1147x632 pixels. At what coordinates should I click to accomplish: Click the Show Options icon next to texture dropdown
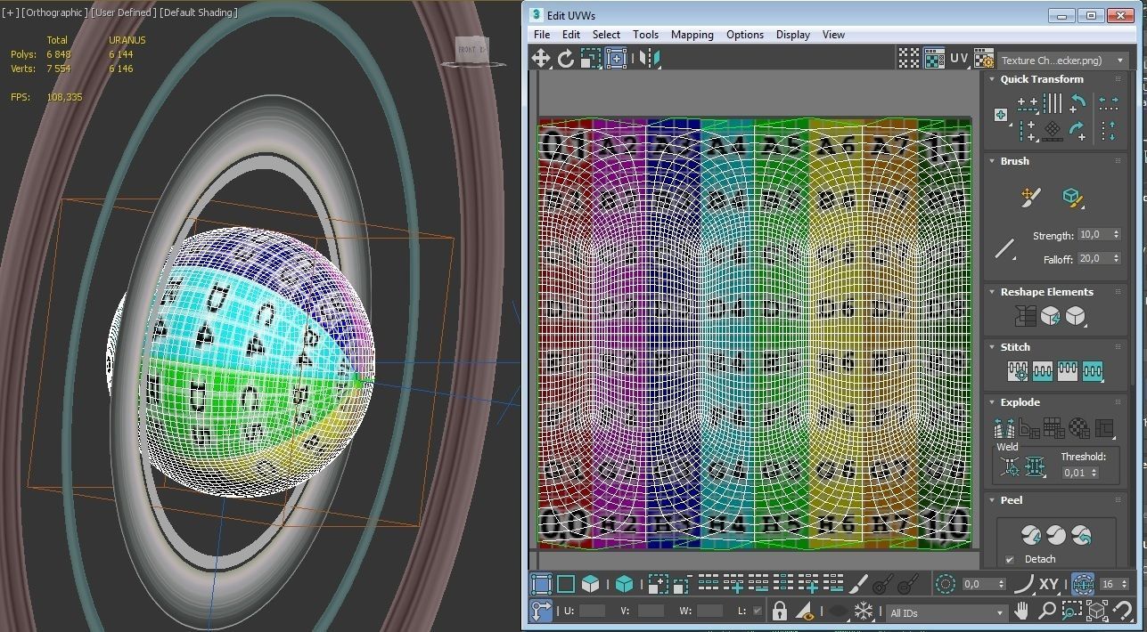pos(983,59)
